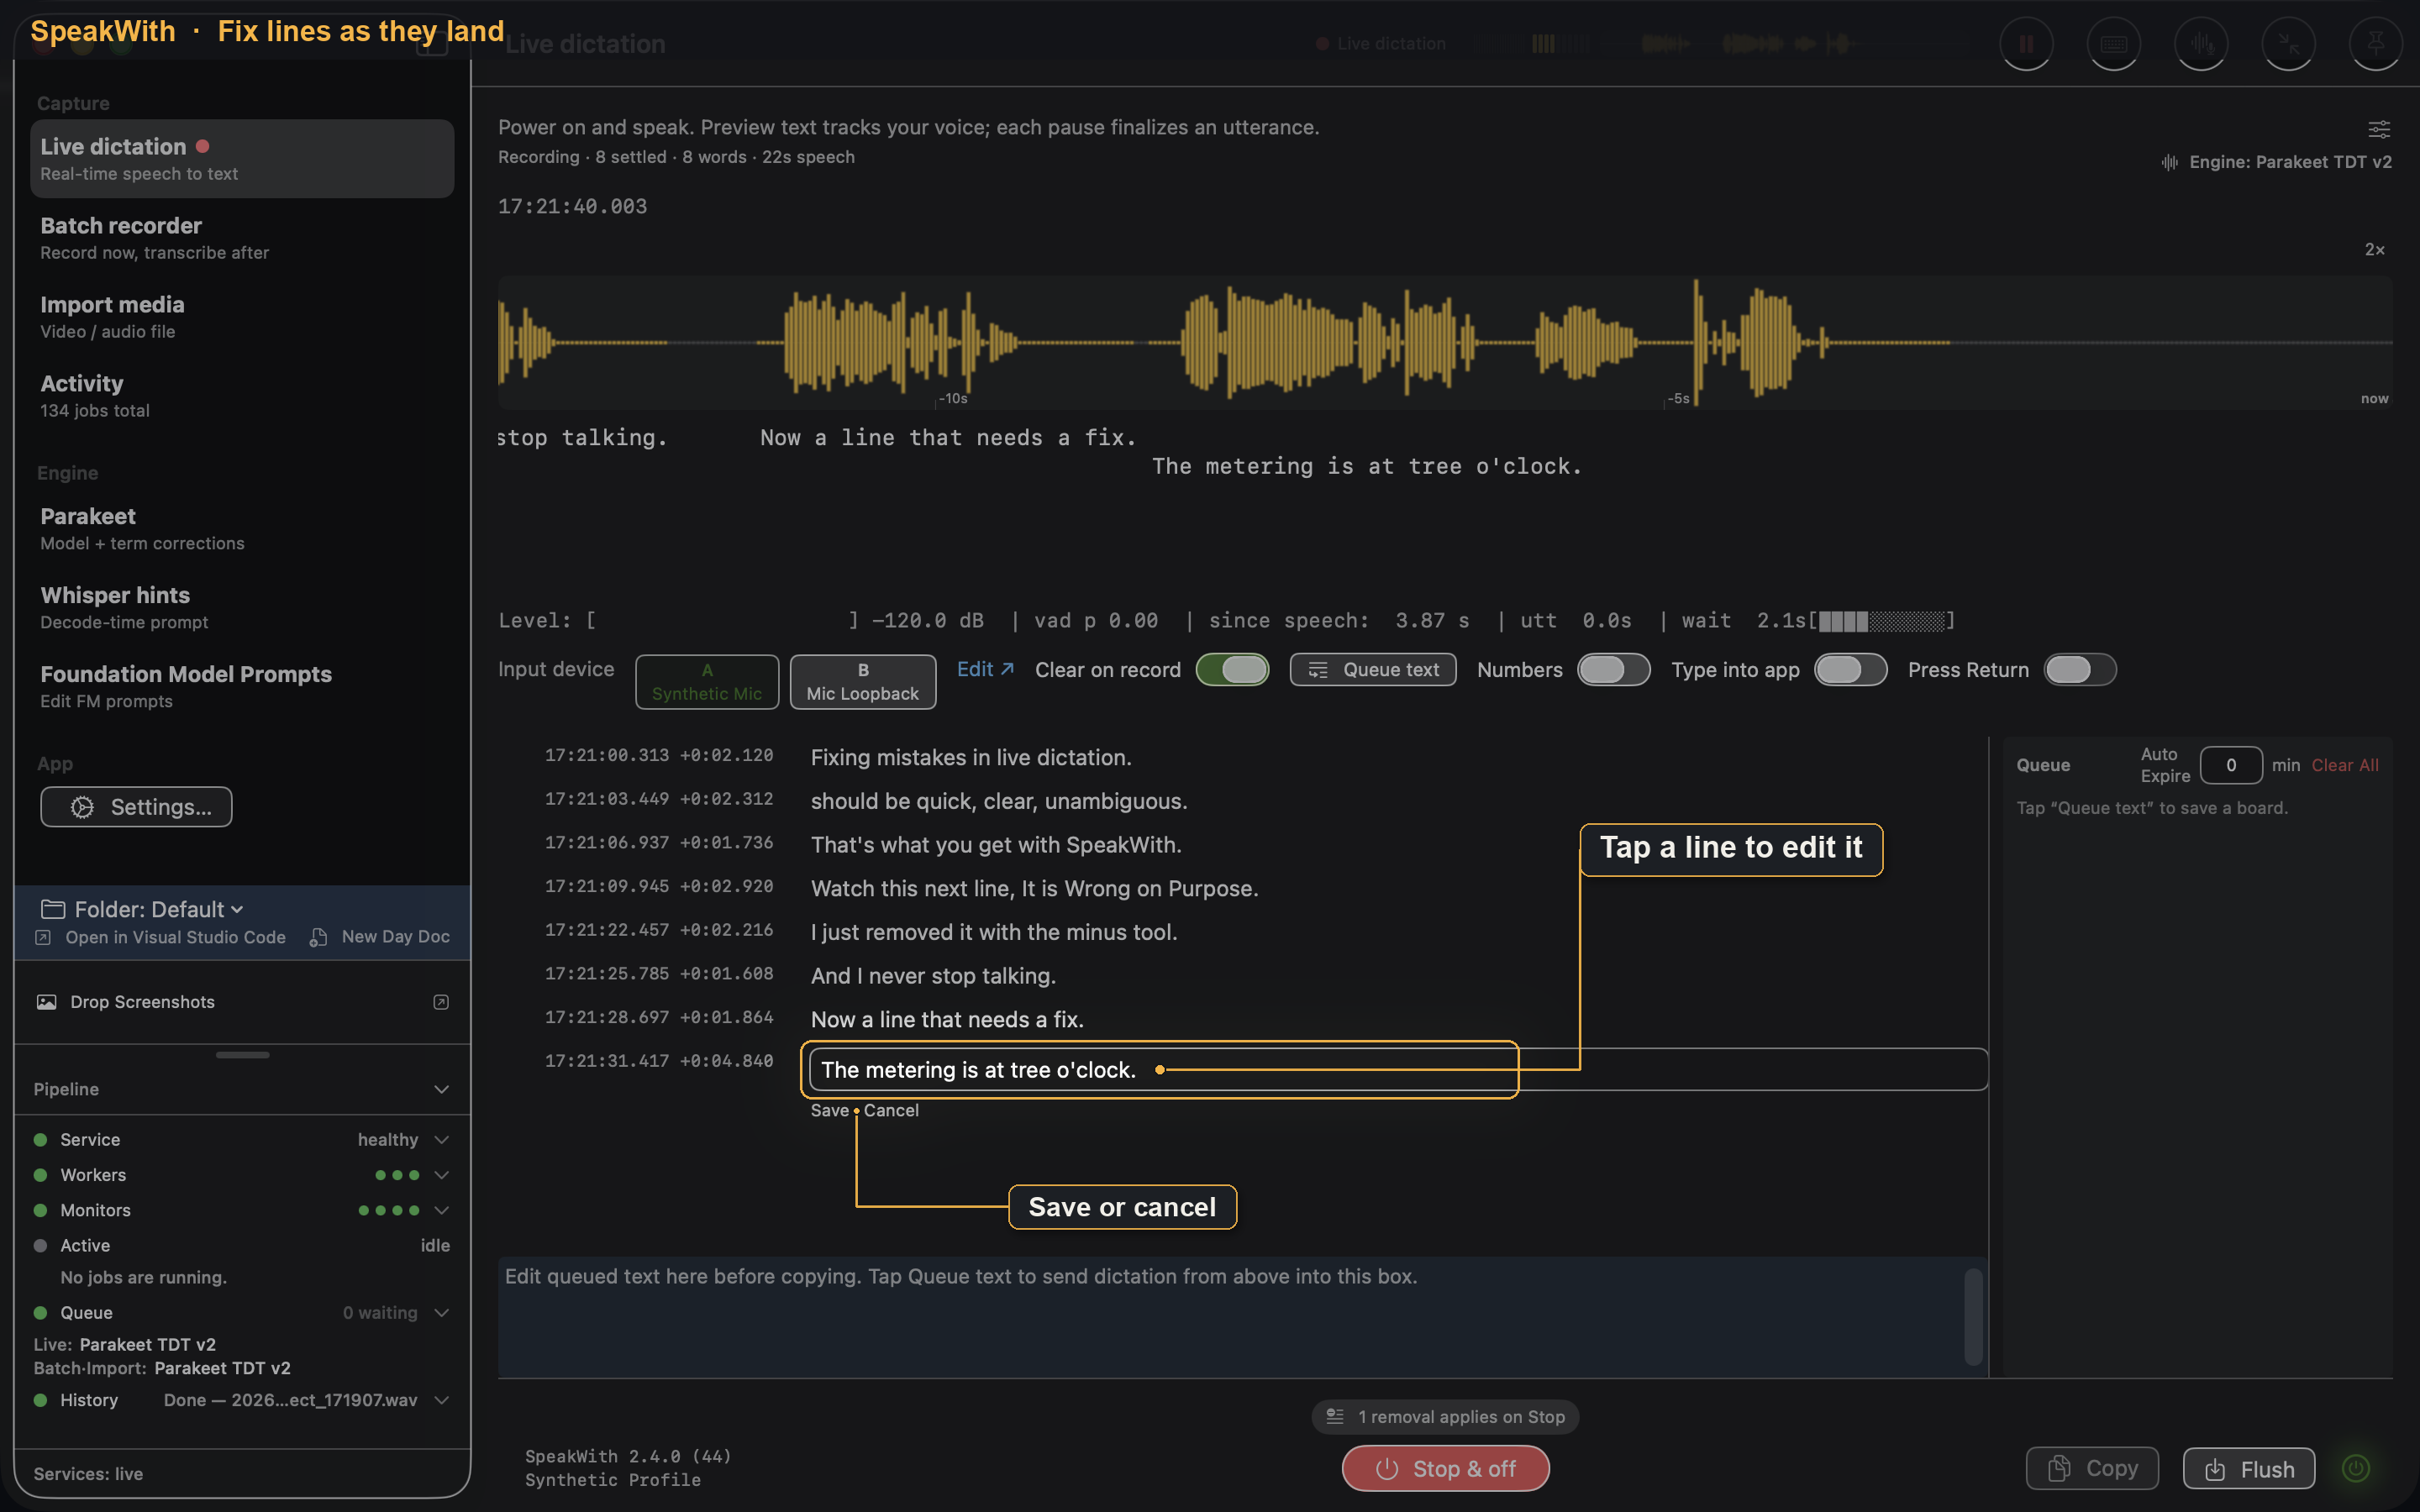Click New Day Doc
2420x1512 pixels.
coord(395,937)
